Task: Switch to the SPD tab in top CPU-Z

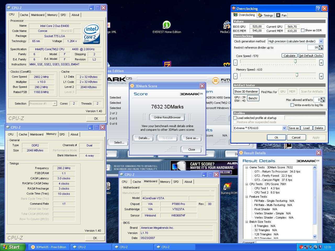Action: pos(63,15)
